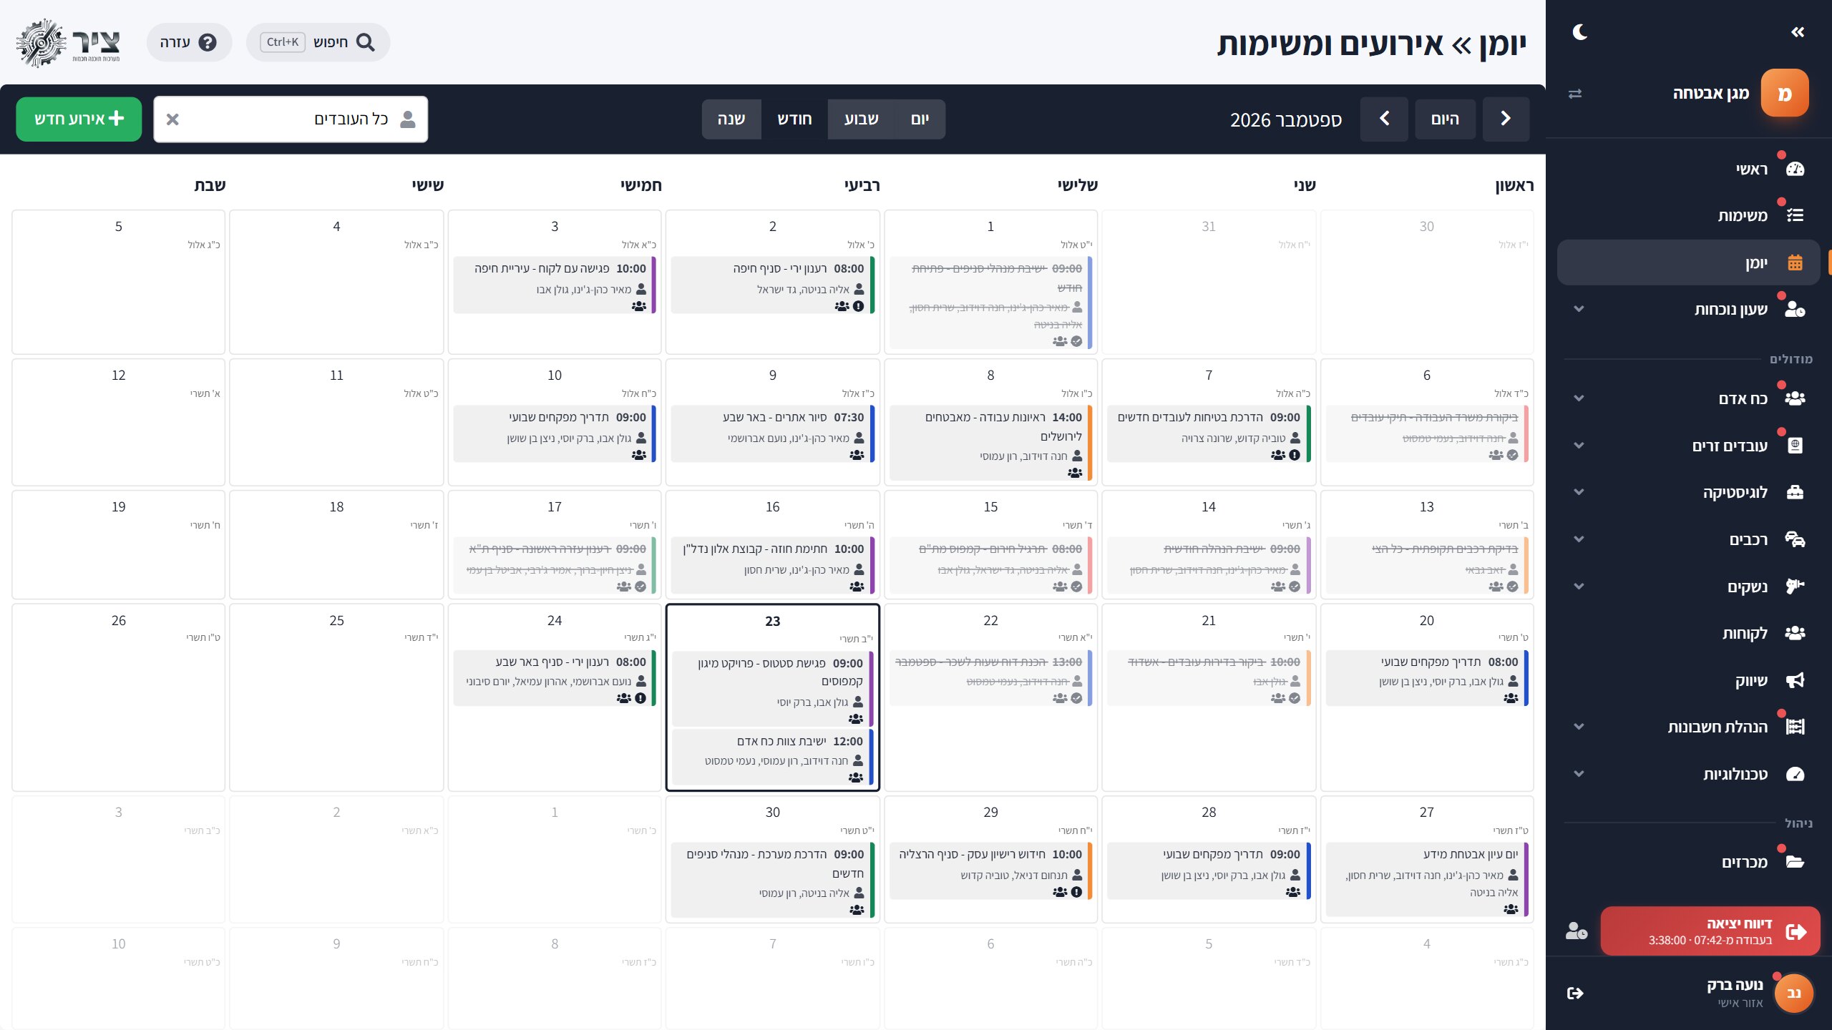Click logout icon next to נועה ברק
Image resolution: width=1832 pixels, height=1030 pixels.
1575,993
